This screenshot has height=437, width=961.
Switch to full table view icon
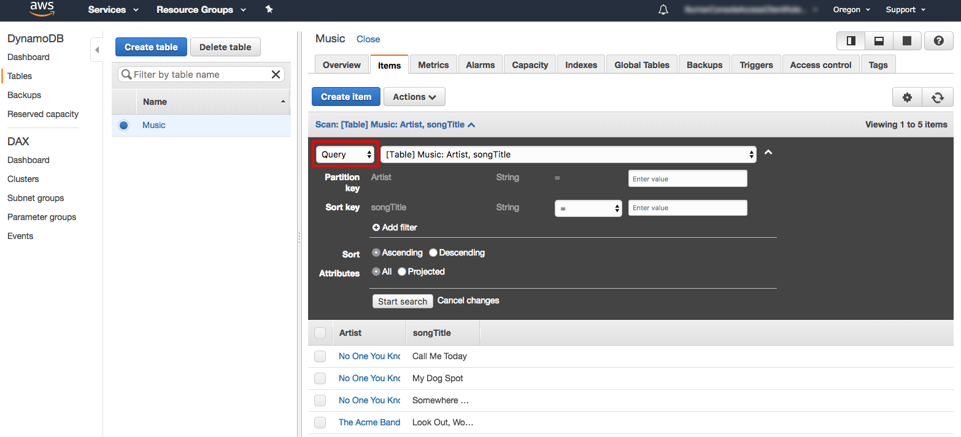(x=907, y=40)
